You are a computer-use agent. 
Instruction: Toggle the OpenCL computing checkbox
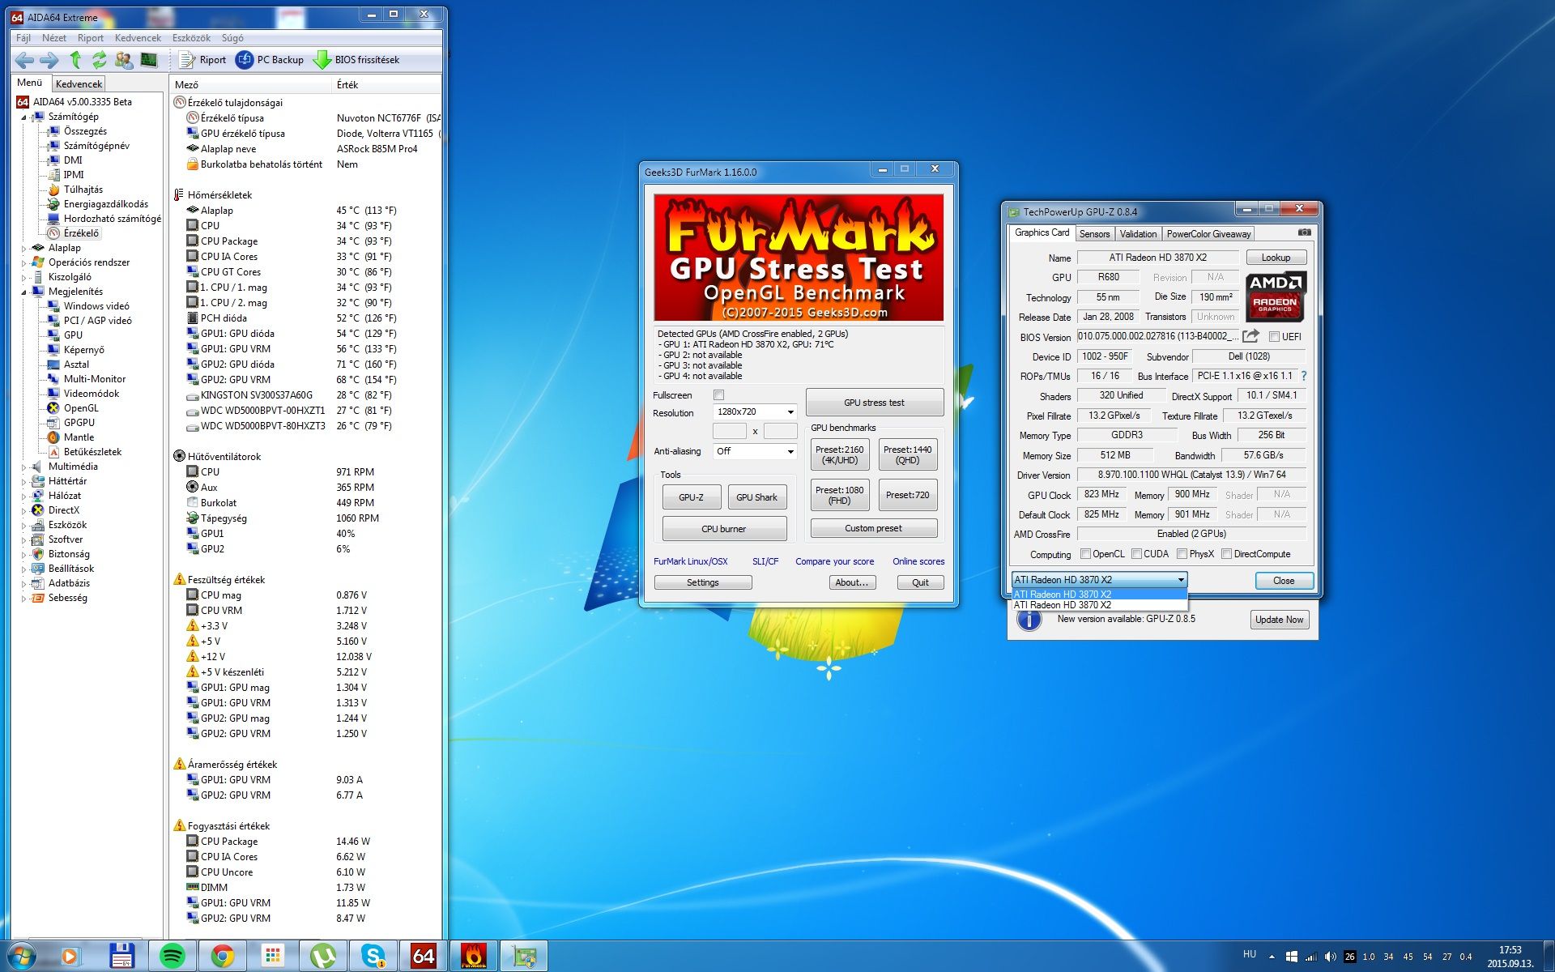click(x=1086, y=554)
